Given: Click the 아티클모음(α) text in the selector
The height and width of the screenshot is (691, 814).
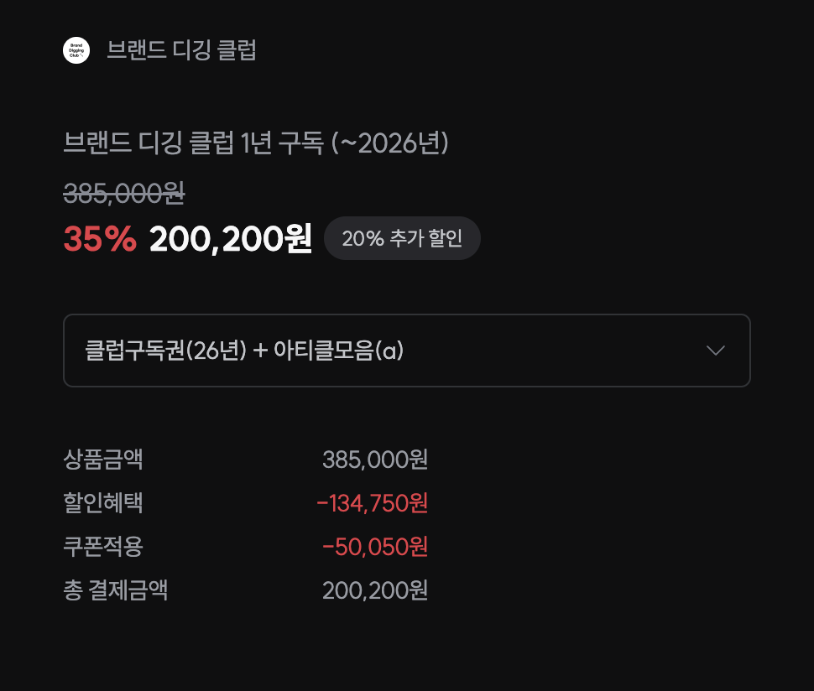Looking at the screenshot, I should tap(339, 351).
